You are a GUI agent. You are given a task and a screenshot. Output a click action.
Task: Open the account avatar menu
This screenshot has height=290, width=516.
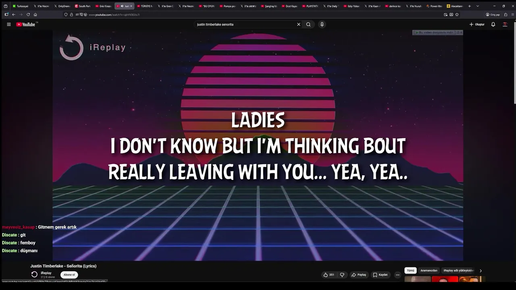click(505, 25)
